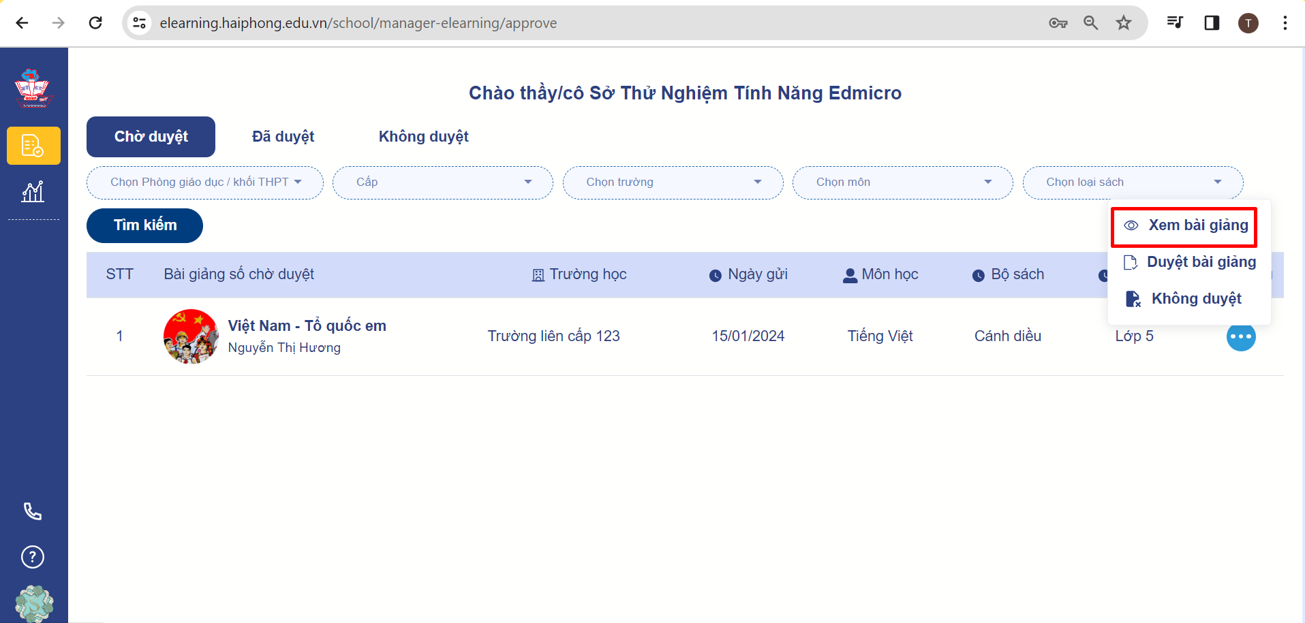This screenshot has width=1305, height=623.
Task: Switch to the Đã duyệt tab
Action: (283, 137)
